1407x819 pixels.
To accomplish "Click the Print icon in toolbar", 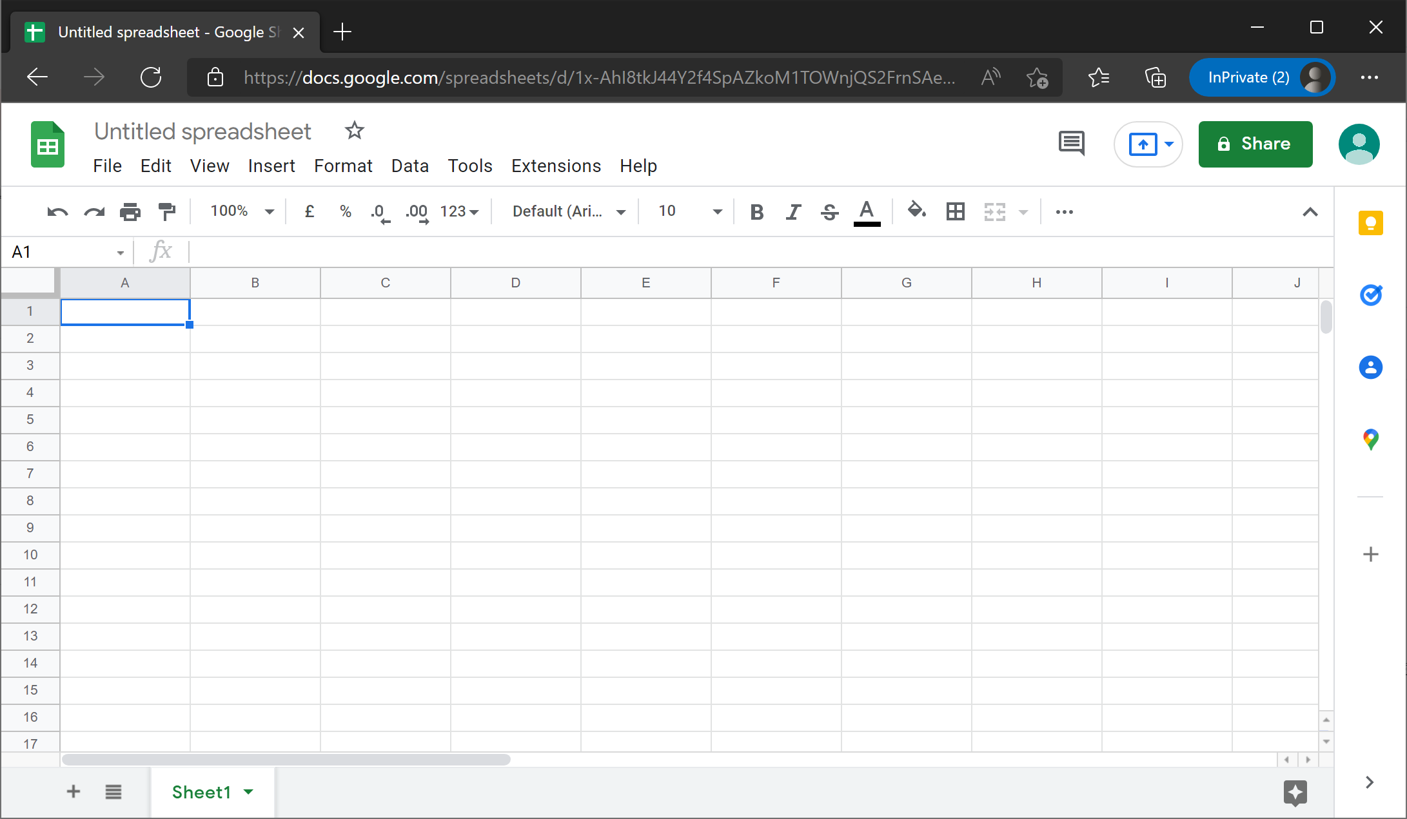I will pos(130,211).
